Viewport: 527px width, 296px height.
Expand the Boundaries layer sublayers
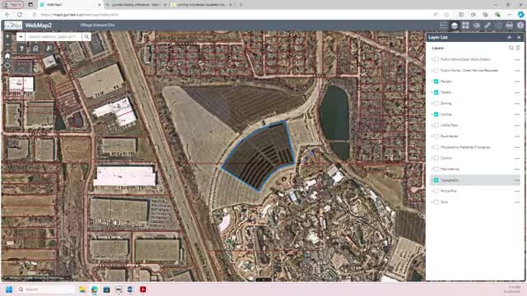[431, 136]
